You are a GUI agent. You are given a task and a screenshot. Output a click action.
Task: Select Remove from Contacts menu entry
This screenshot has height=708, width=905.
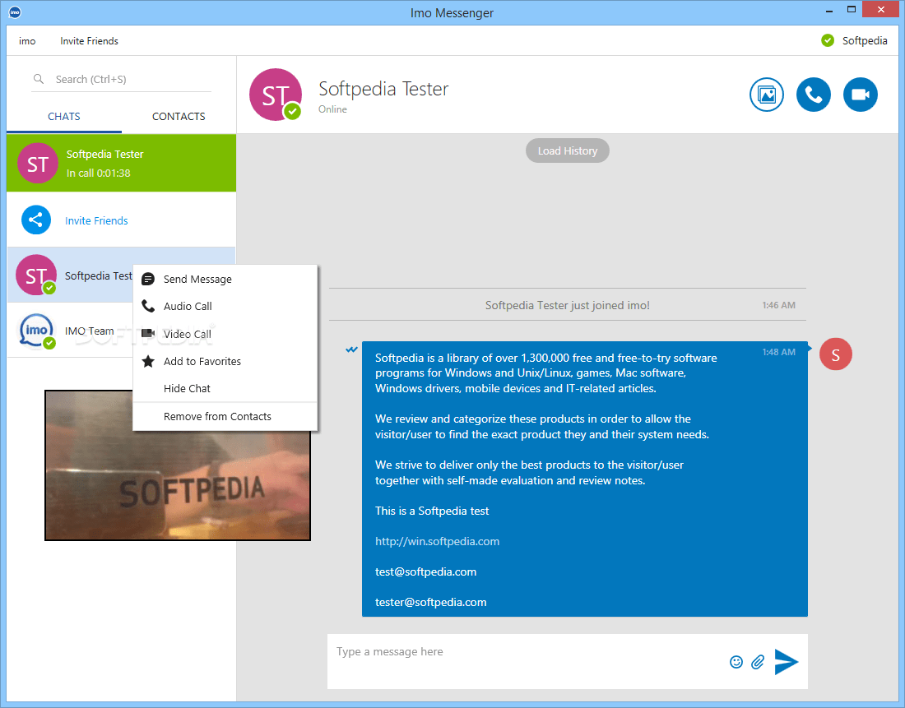[x=225, y=417]
